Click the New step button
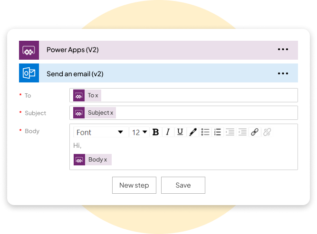The image size is (317, 234). point(134,185)
